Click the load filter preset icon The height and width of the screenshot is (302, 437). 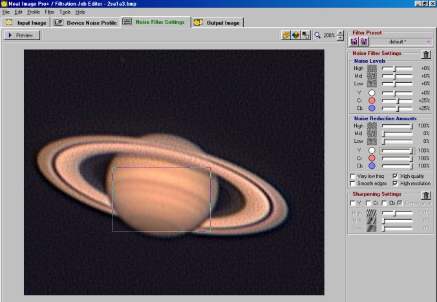[354, 41]
